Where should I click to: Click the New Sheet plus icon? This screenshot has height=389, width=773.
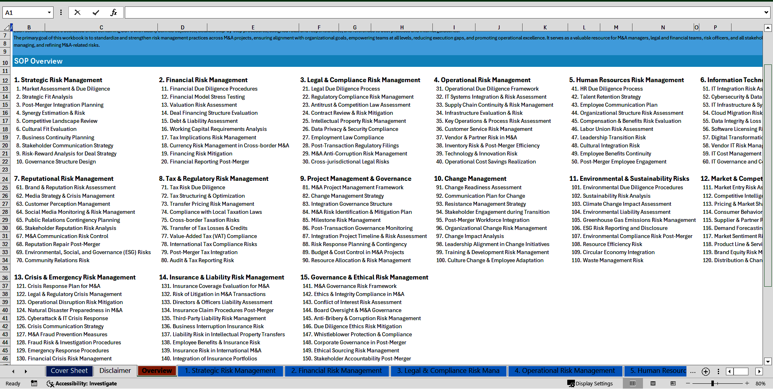tap(705, 372)
